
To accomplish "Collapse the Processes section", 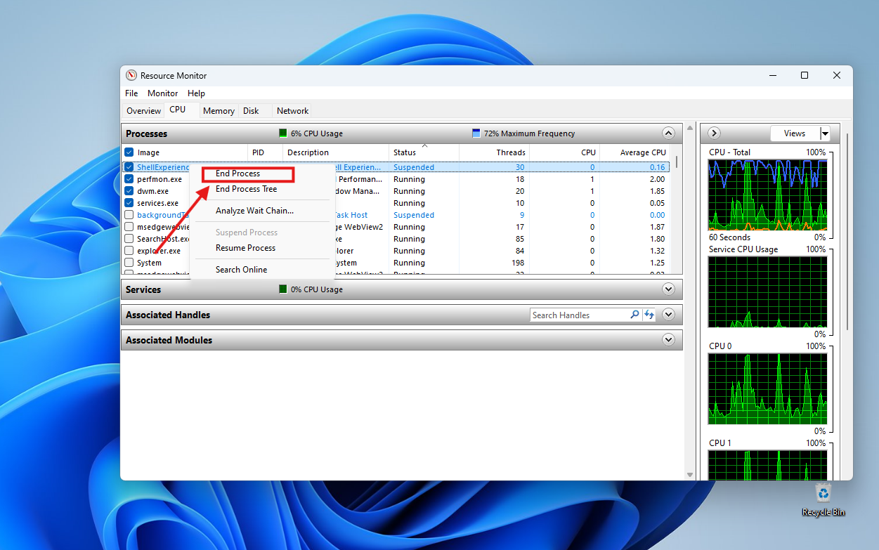I will (x=668, y=133).
